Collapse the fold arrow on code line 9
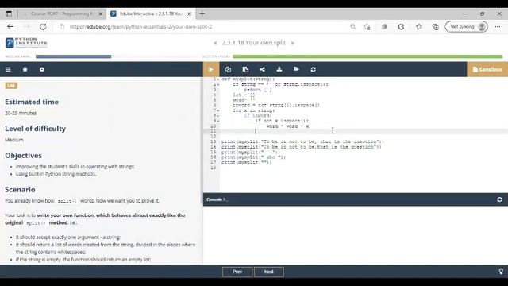Screen dimensions: 508x286 pos(218,121)
